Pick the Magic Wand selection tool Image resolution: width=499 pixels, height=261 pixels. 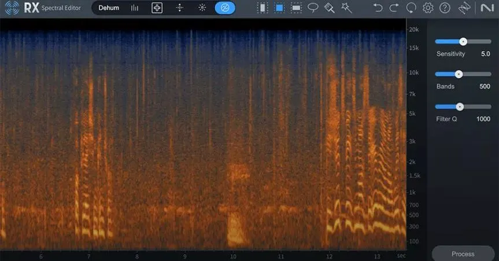(346, 8)
